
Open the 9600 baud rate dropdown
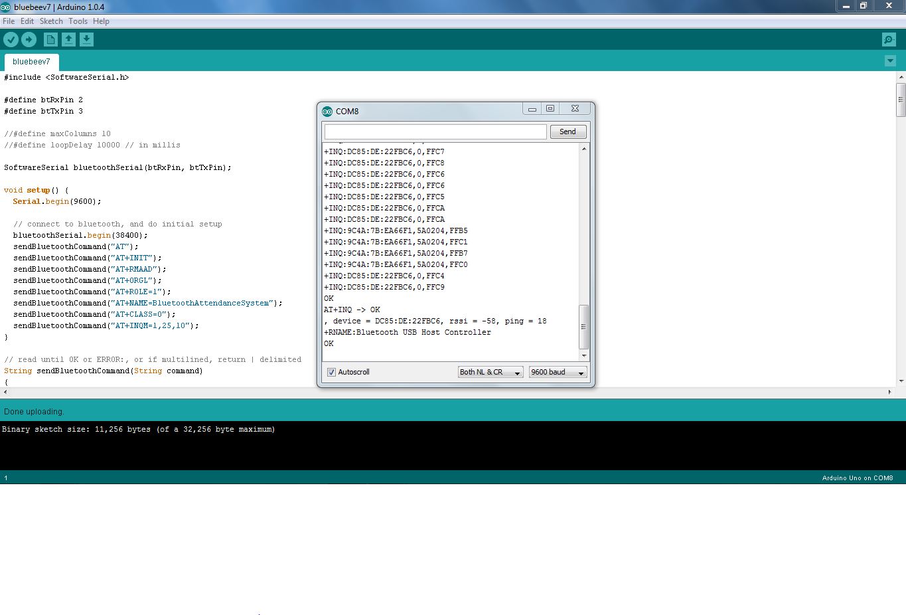(558, 372)
